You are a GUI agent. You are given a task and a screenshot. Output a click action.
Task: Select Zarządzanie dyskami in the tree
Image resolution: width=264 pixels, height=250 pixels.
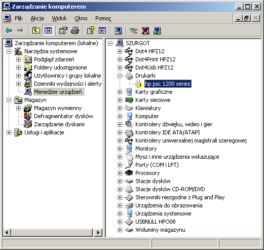coord(59,124)
